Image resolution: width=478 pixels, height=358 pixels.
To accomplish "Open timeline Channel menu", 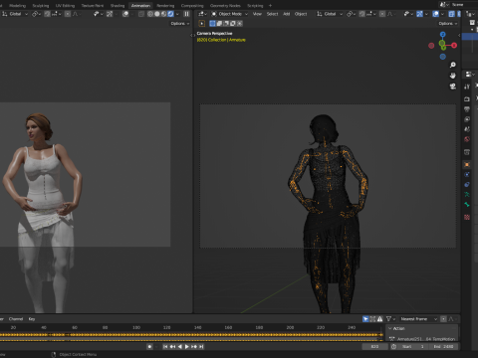I will pyautogui.click(x=16, y=319).
